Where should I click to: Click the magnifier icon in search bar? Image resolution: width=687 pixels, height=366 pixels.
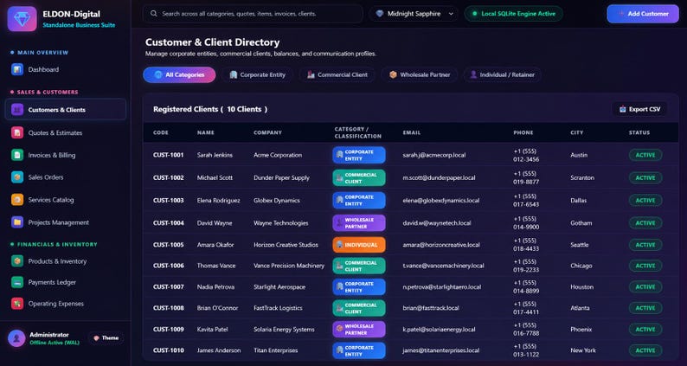(x=154, y=14)
